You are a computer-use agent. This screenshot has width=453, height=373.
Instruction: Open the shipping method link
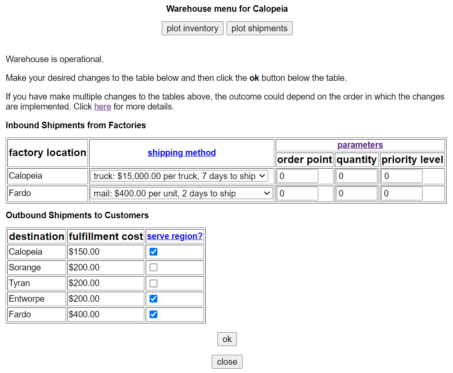[x=182, y=153]
